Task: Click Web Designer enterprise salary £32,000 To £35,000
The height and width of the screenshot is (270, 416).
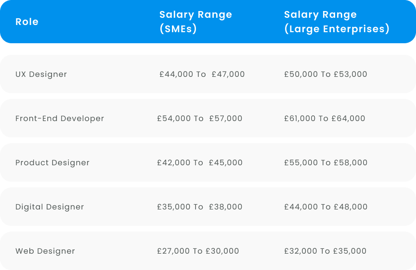Action: click(325, 251)
